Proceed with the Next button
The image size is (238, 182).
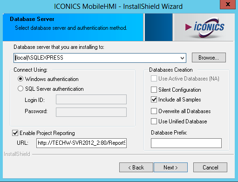coord(170,168)
